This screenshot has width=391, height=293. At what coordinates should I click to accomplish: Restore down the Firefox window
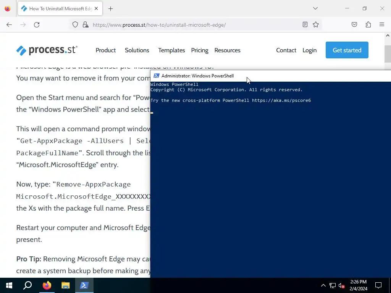point(364,8)
